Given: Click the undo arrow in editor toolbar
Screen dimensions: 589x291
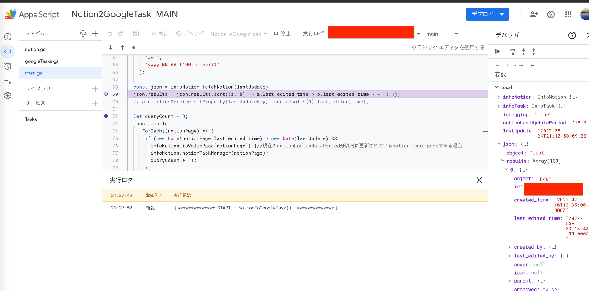Looking at the screenshot, I should click(x=110, y=34).
